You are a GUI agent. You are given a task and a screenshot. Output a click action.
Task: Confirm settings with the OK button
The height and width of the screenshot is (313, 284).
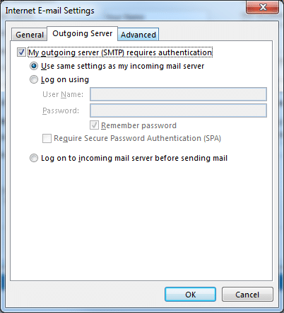[190, 295]
